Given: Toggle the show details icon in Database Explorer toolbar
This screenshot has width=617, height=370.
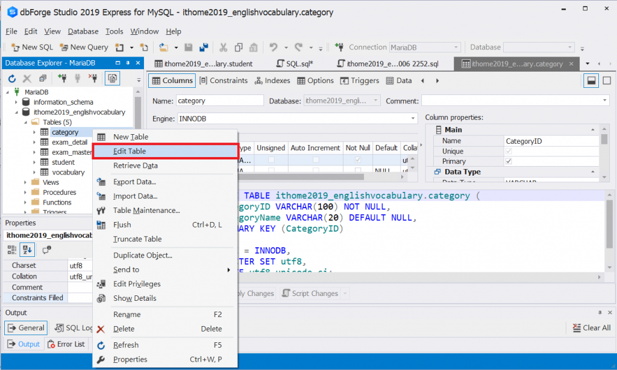Looking at the screenshot, I should point(113,79).
